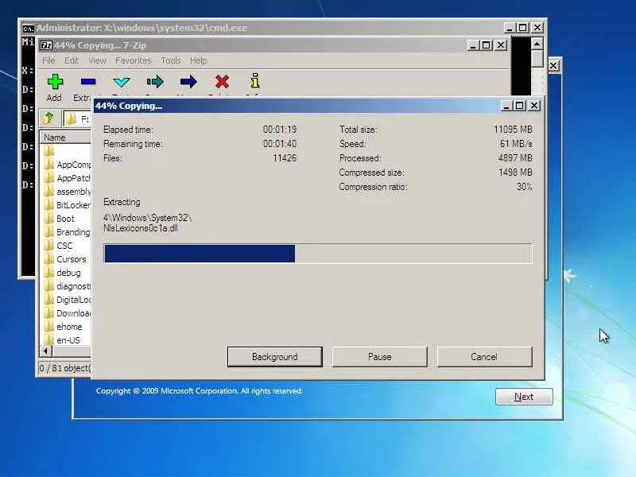Click the F: address path field
This screenshot has width=636, height=477.
[77, 118]
